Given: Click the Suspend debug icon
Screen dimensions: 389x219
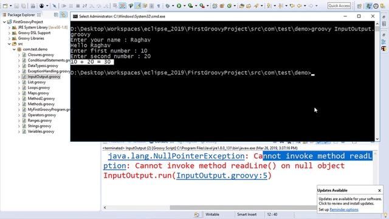Looking at the screenshot, I should [71, 5].
